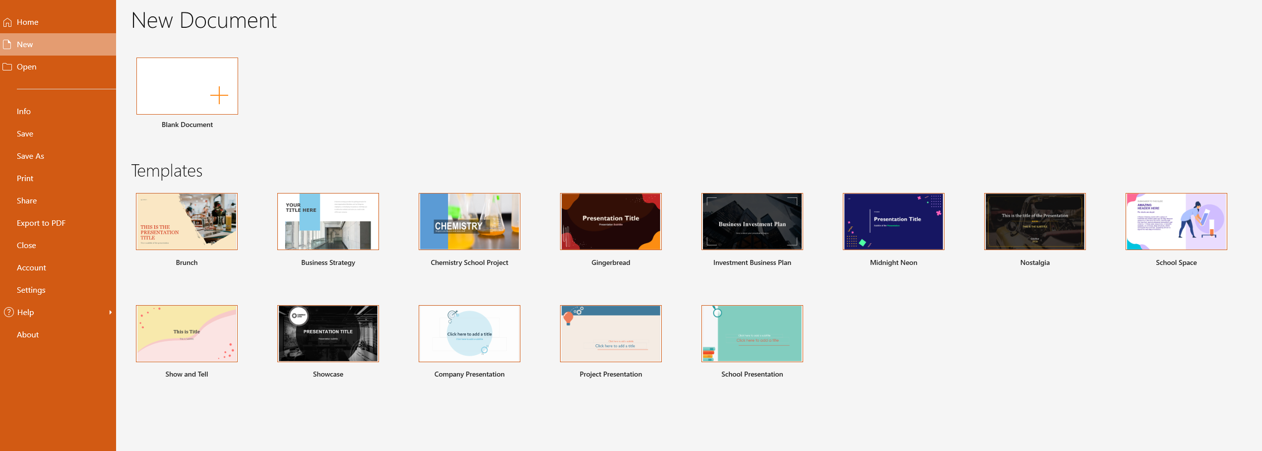
Task: View Account details
Action: pos(31,267)
